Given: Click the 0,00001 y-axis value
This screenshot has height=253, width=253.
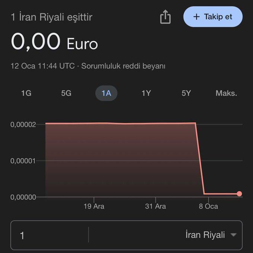Looking at the screenshot, I should 23,161.
